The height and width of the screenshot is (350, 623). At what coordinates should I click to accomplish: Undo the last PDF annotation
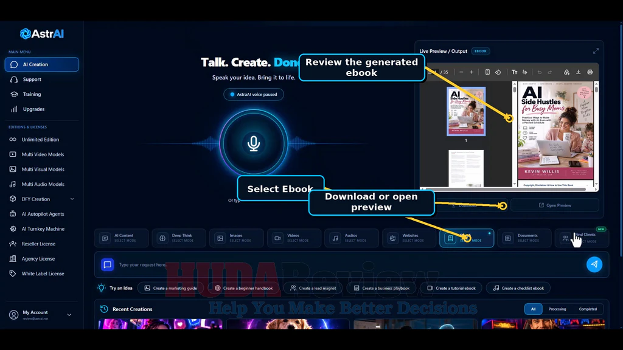click(540, 72)
